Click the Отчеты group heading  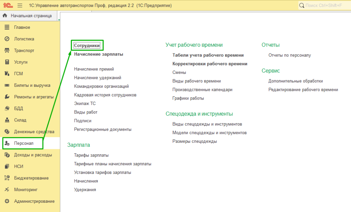tap(271, 45)
